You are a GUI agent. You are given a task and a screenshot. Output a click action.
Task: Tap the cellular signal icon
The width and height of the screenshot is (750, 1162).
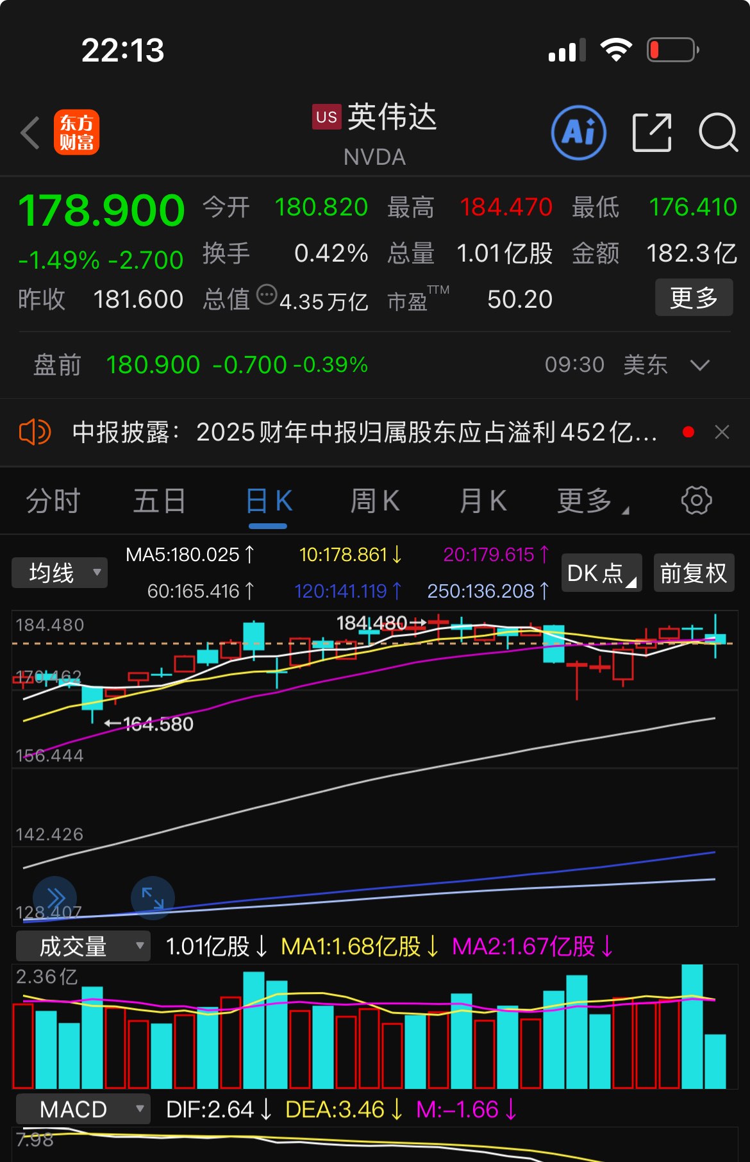(567, 50)
